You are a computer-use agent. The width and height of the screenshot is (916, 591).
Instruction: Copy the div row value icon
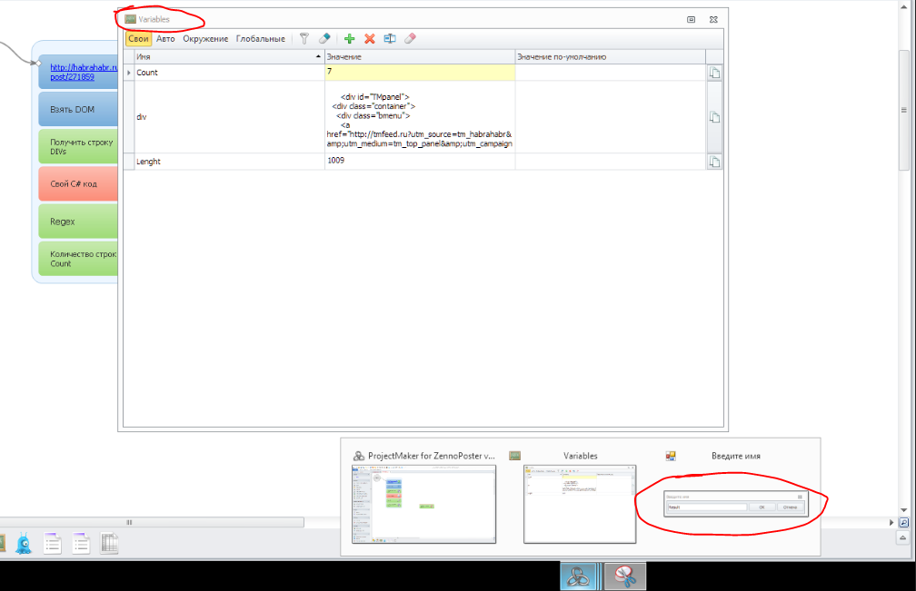tap(714, 117)
